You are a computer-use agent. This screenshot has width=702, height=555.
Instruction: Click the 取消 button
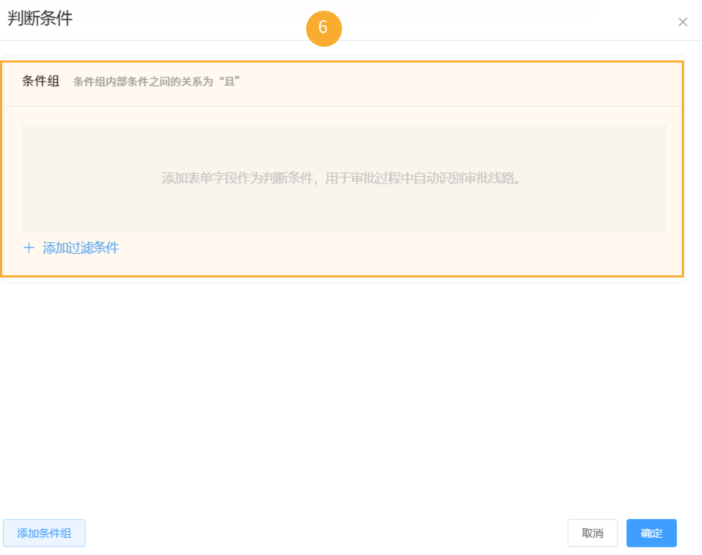click(593, 533)
